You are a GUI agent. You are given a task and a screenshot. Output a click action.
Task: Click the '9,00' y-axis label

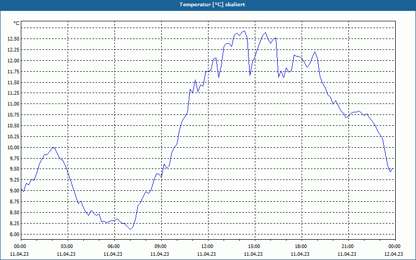click(x=15, y=191)
